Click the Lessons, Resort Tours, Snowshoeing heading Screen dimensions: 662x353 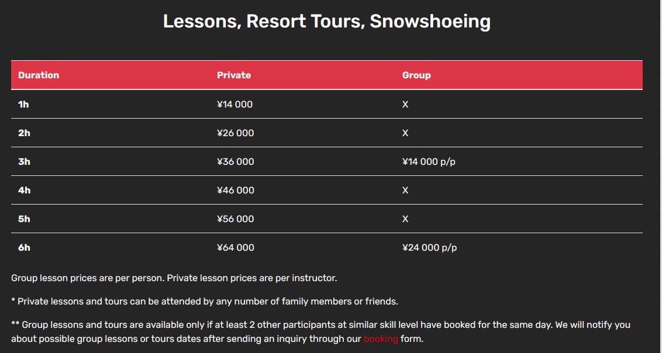[x=327, y=21]
